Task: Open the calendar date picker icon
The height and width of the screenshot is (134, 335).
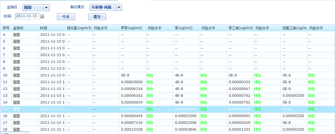Action: 42,16
